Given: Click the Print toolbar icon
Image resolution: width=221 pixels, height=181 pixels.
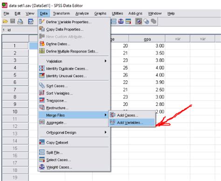Looking at the screenshot, I should coord(20,21).
